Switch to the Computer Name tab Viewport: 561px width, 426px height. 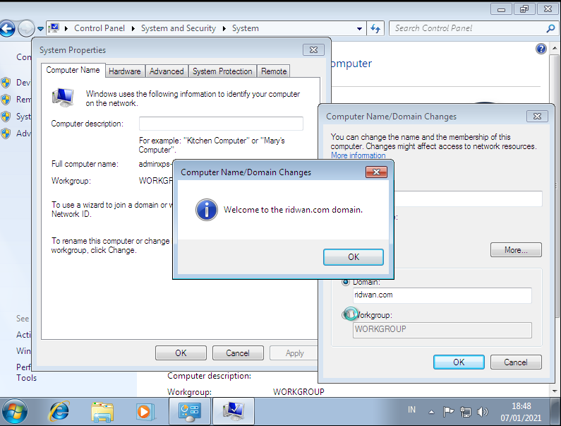click(73, 70)
